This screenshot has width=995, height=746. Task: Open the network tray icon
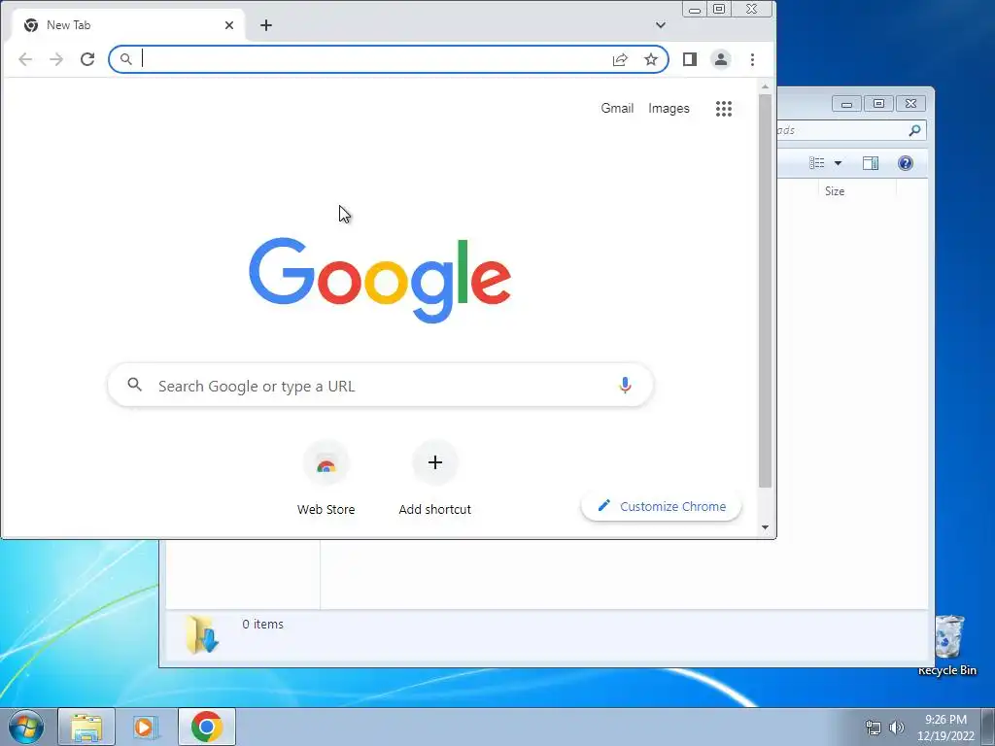pyautogui.click(x=874, y=728)
